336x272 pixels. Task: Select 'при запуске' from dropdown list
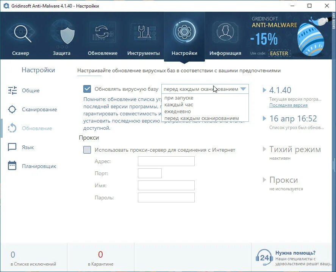[179, 98]
